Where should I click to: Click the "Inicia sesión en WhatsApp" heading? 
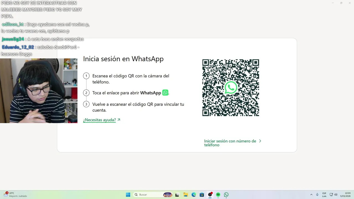coord(123,59)
